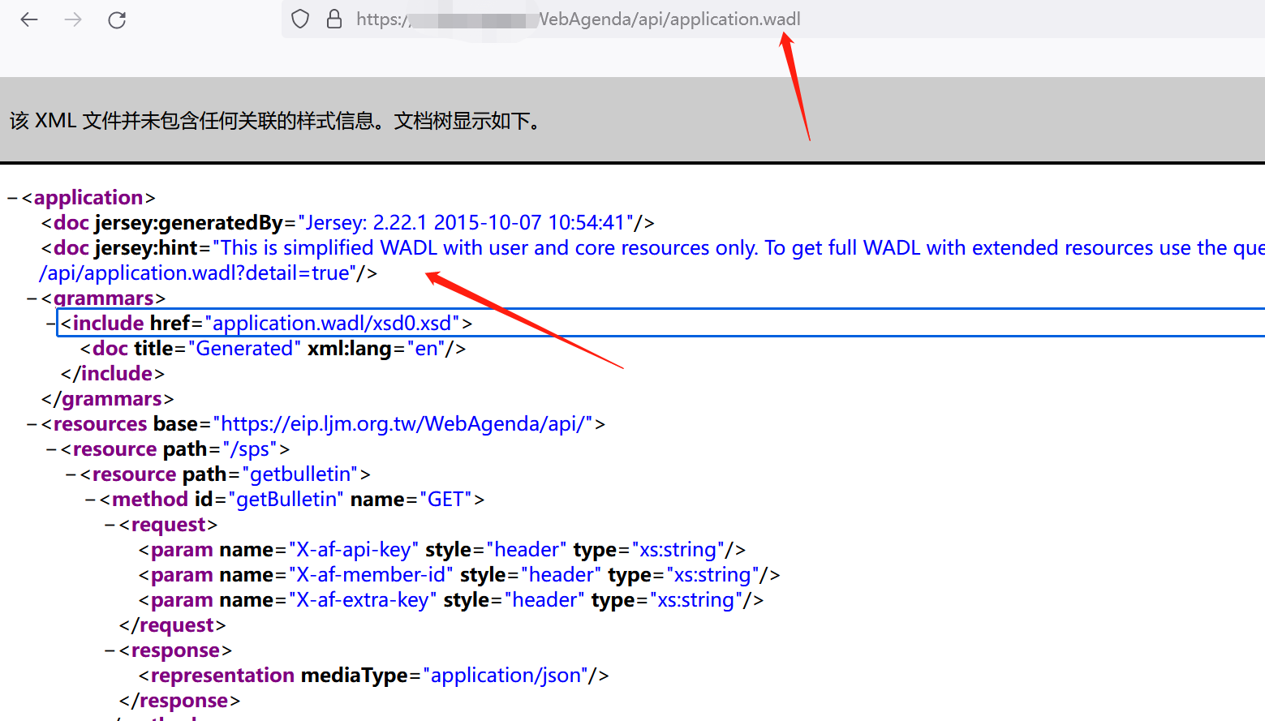Reload the page with the refresh icon
This screenshot has width=1265, height=721.
[117, 19]
